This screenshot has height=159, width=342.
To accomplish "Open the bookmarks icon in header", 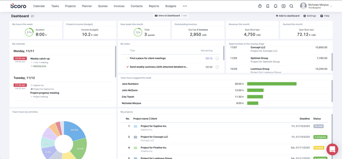I will 268,6.
